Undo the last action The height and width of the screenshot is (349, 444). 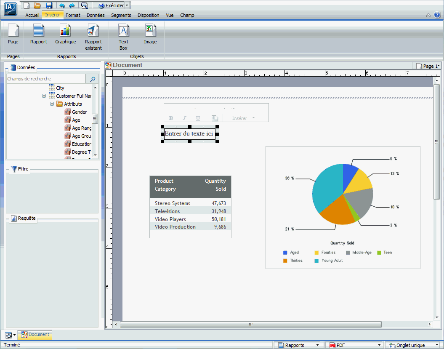(62, 5)
